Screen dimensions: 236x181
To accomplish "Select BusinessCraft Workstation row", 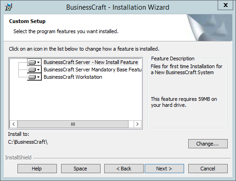I will point(73,77).
